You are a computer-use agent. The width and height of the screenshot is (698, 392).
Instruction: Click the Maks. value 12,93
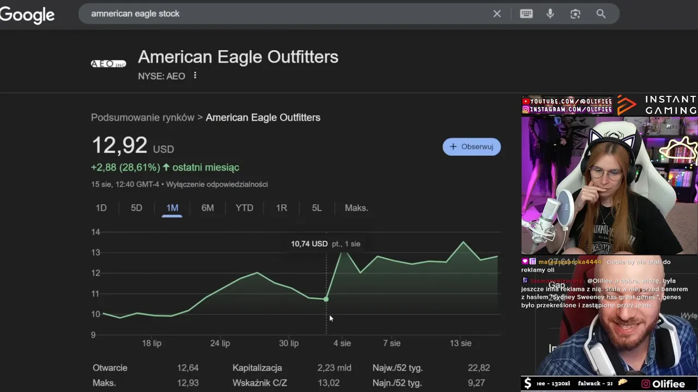(x=188, y=383)
